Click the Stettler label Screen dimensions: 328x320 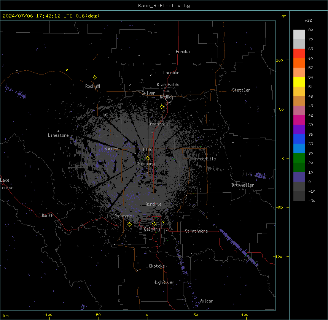click(x=241, y=90)
